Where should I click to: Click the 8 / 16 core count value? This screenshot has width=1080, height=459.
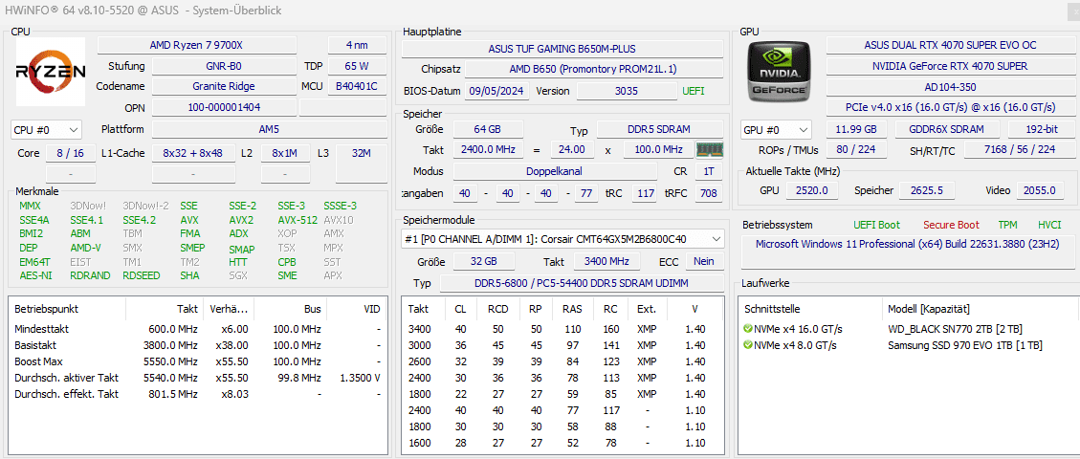click(x=70, y=153)
